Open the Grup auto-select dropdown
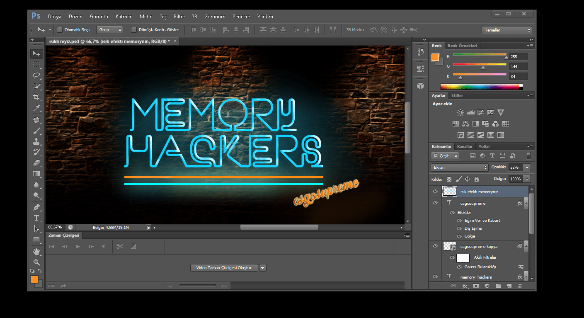The height and width of the screenshot is (318, 584). tap(110, 30)
